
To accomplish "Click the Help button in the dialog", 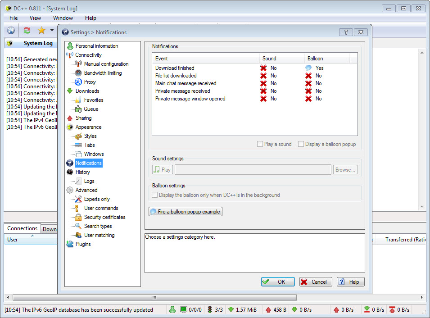I will [350, 282].
